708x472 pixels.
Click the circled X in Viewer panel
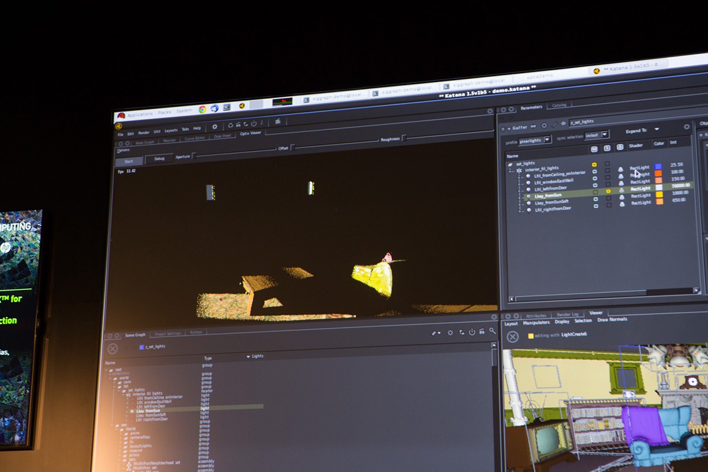513,336
